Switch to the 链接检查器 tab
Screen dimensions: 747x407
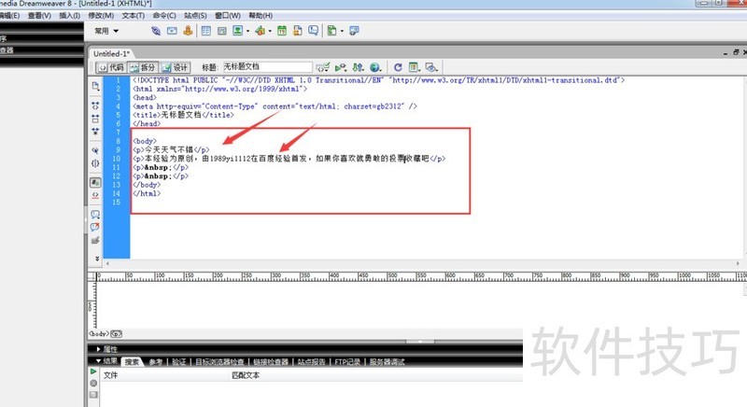coord(271,362)
